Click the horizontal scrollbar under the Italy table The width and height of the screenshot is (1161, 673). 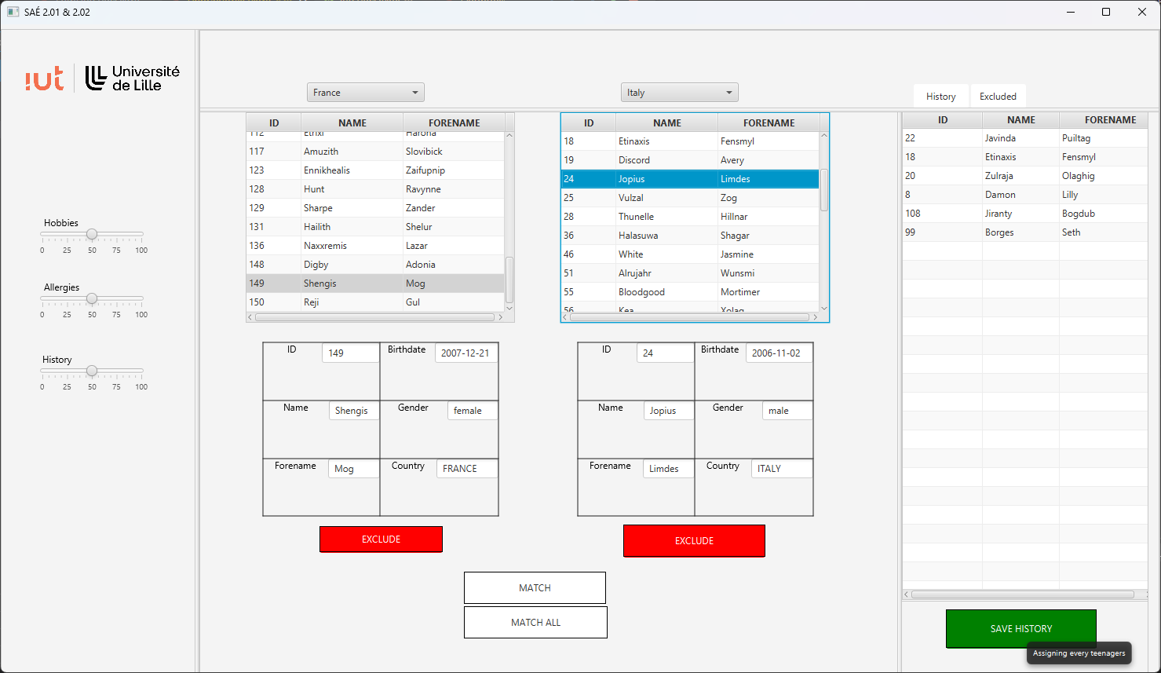691,316
